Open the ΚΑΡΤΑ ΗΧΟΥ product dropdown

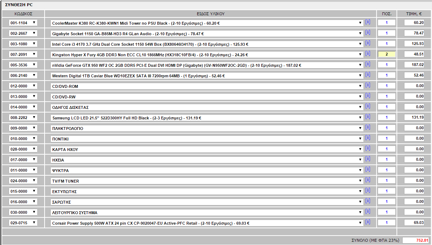point(207,149)
